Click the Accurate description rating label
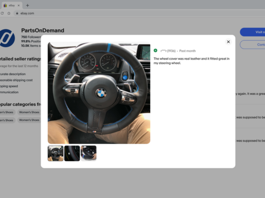Screen dimensions: 265x198 tap(13, 74)
